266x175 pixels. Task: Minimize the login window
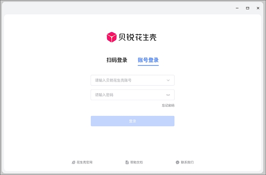pos(237,8)
